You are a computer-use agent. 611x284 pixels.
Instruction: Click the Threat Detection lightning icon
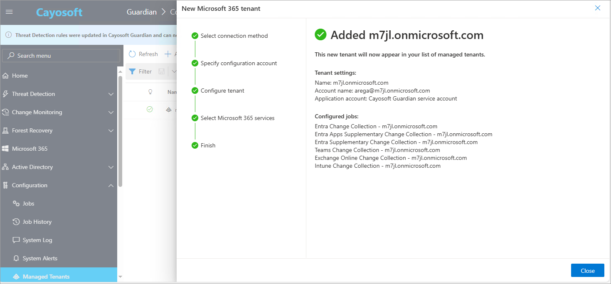[5, 94]
